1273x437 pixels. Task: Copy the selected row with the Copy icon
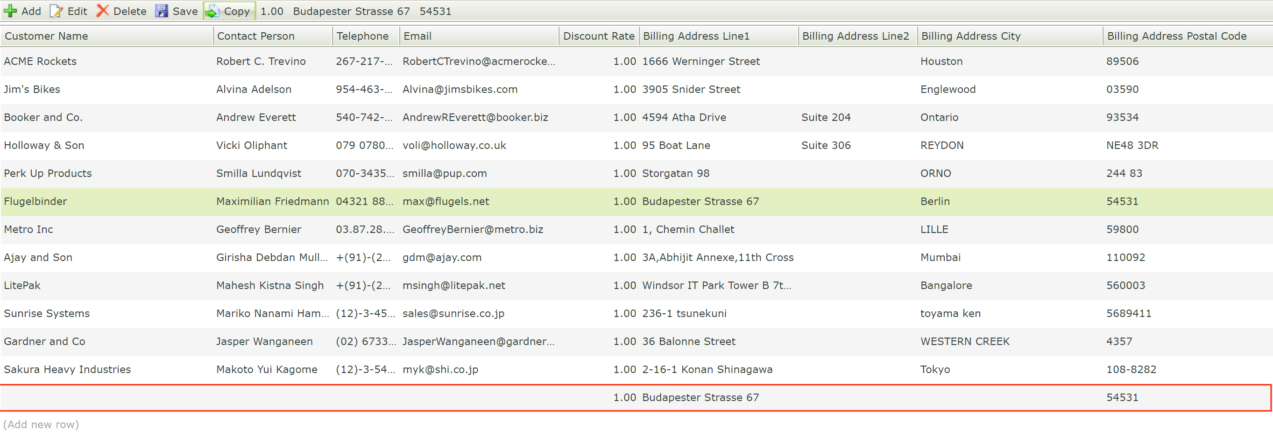212,11
